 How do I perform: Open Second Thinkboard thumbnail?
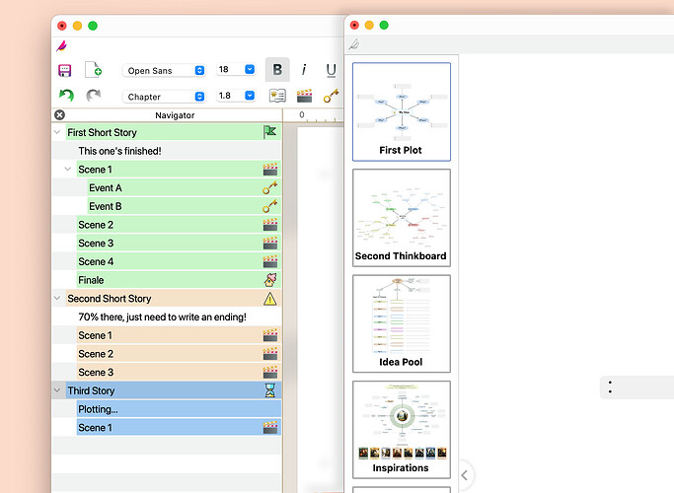(402, 218)
